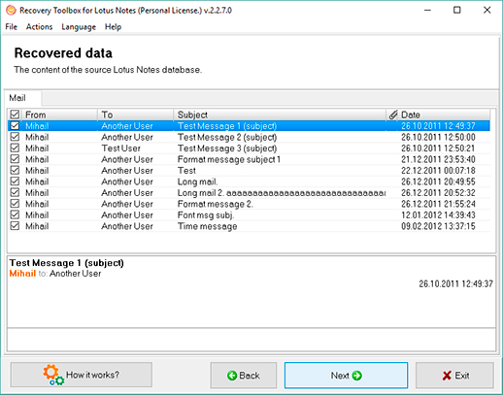
Task: Select the Test Message 3 (subject) row
Action: (249, 148)
